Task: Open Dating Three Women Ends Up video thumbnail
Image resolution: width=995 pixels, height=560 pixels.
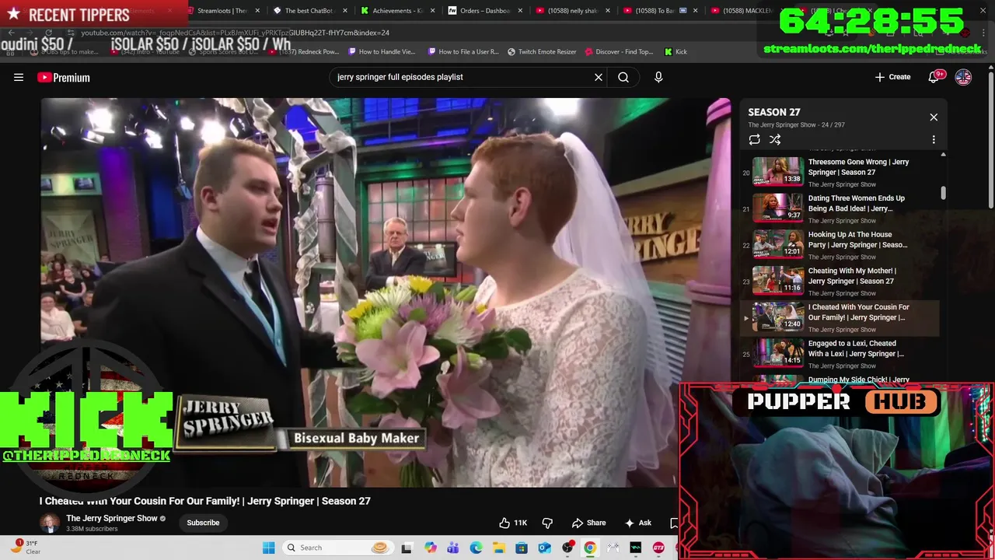Action: click(x=778, y=208)
